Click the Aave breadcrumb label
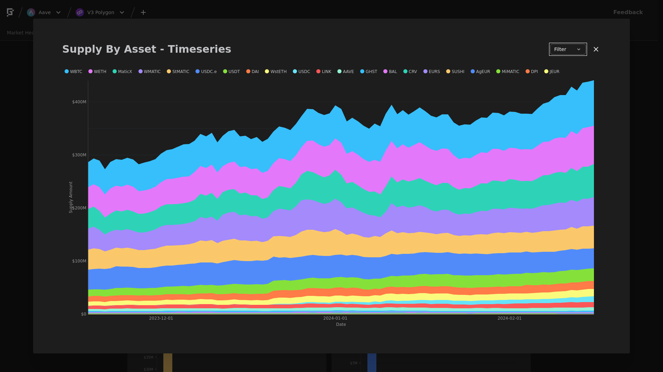This screenshot has width=663, height=372. (45, 12)
